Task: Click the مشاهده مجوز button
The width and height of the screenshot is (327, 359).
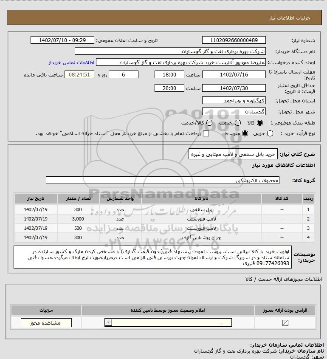Action: [46, 322]
